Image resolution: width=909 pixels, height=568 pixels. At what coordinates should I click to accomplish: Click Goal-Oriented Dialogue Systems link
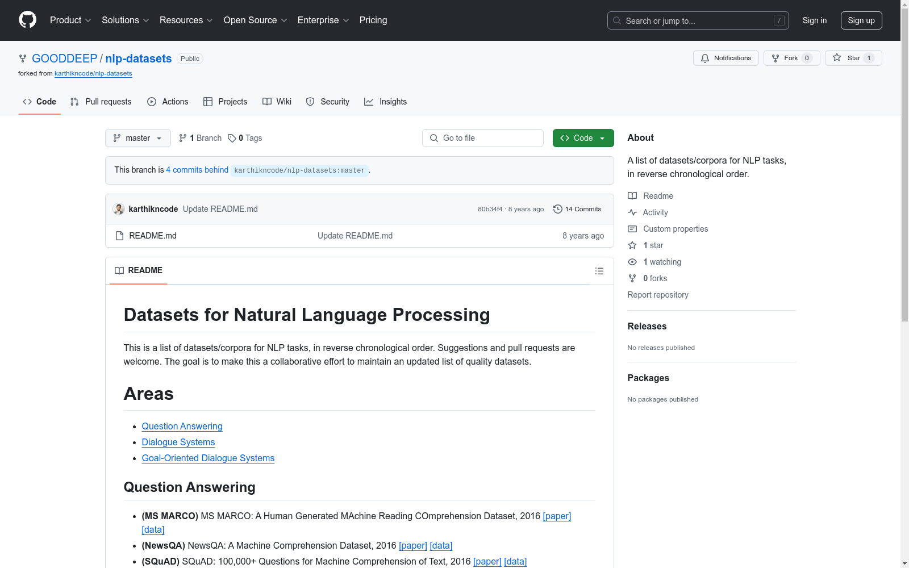tap(208, 458)
